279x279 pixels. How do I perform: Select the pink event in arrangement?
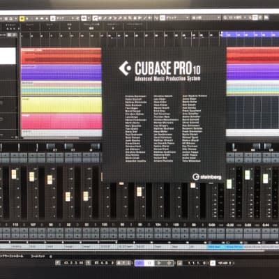pos(61,121)
